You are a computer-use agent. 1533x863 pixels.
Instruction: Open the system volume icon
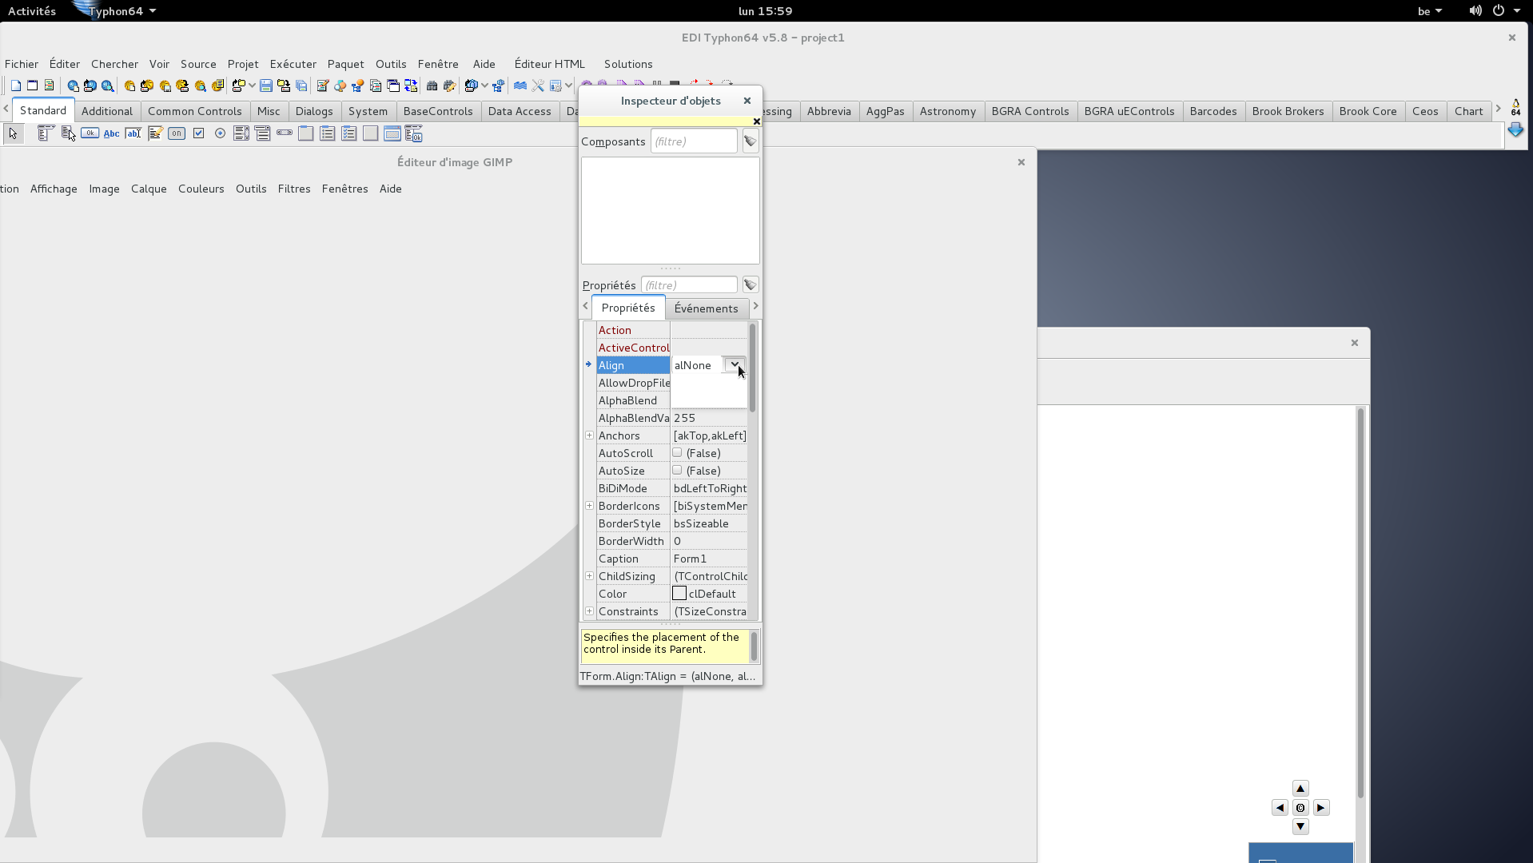click(x=1475, y=11)
